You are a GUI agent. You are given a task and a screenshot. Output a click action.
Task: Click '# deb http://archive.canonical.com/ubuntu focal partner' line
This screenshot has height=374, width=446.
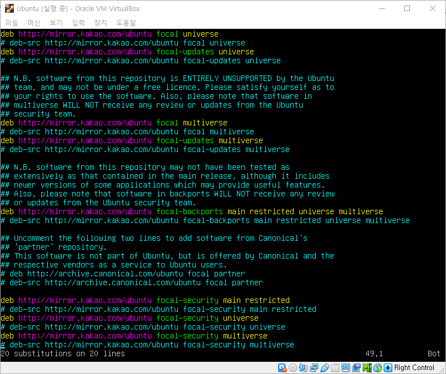123,274
